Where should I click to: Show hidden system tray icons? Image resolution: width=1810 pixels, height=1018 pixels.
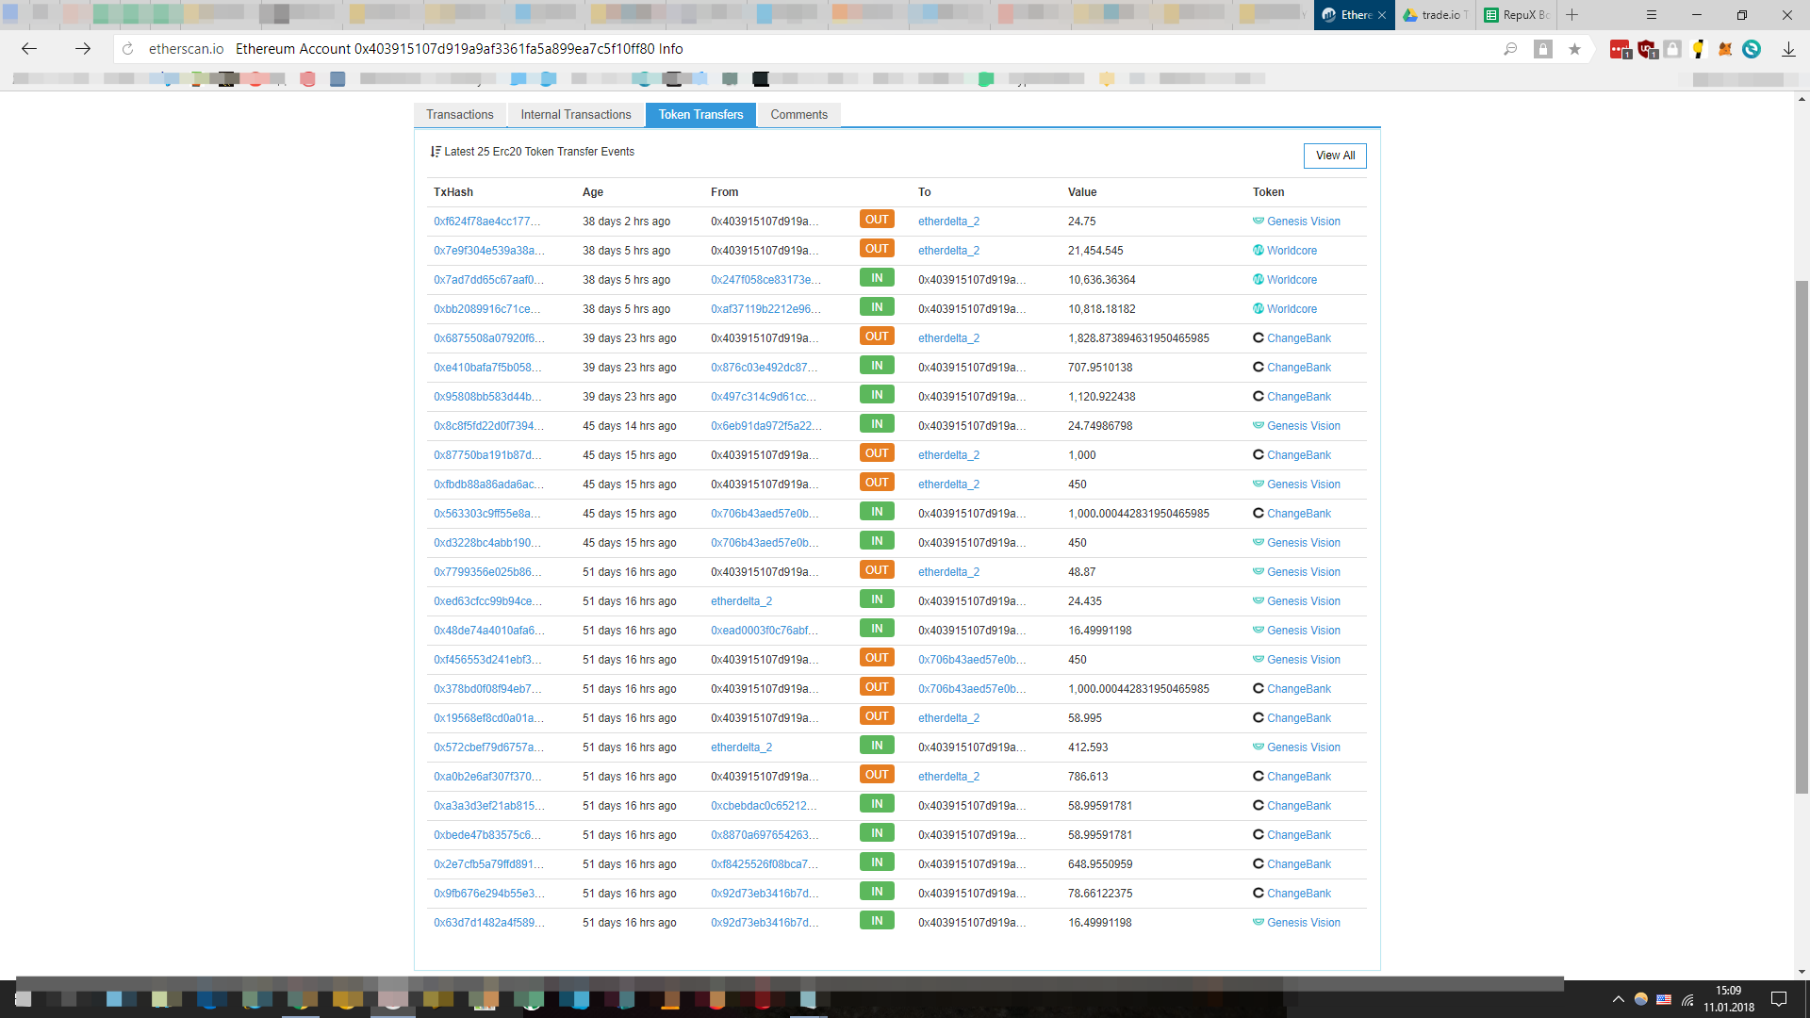1618,999
